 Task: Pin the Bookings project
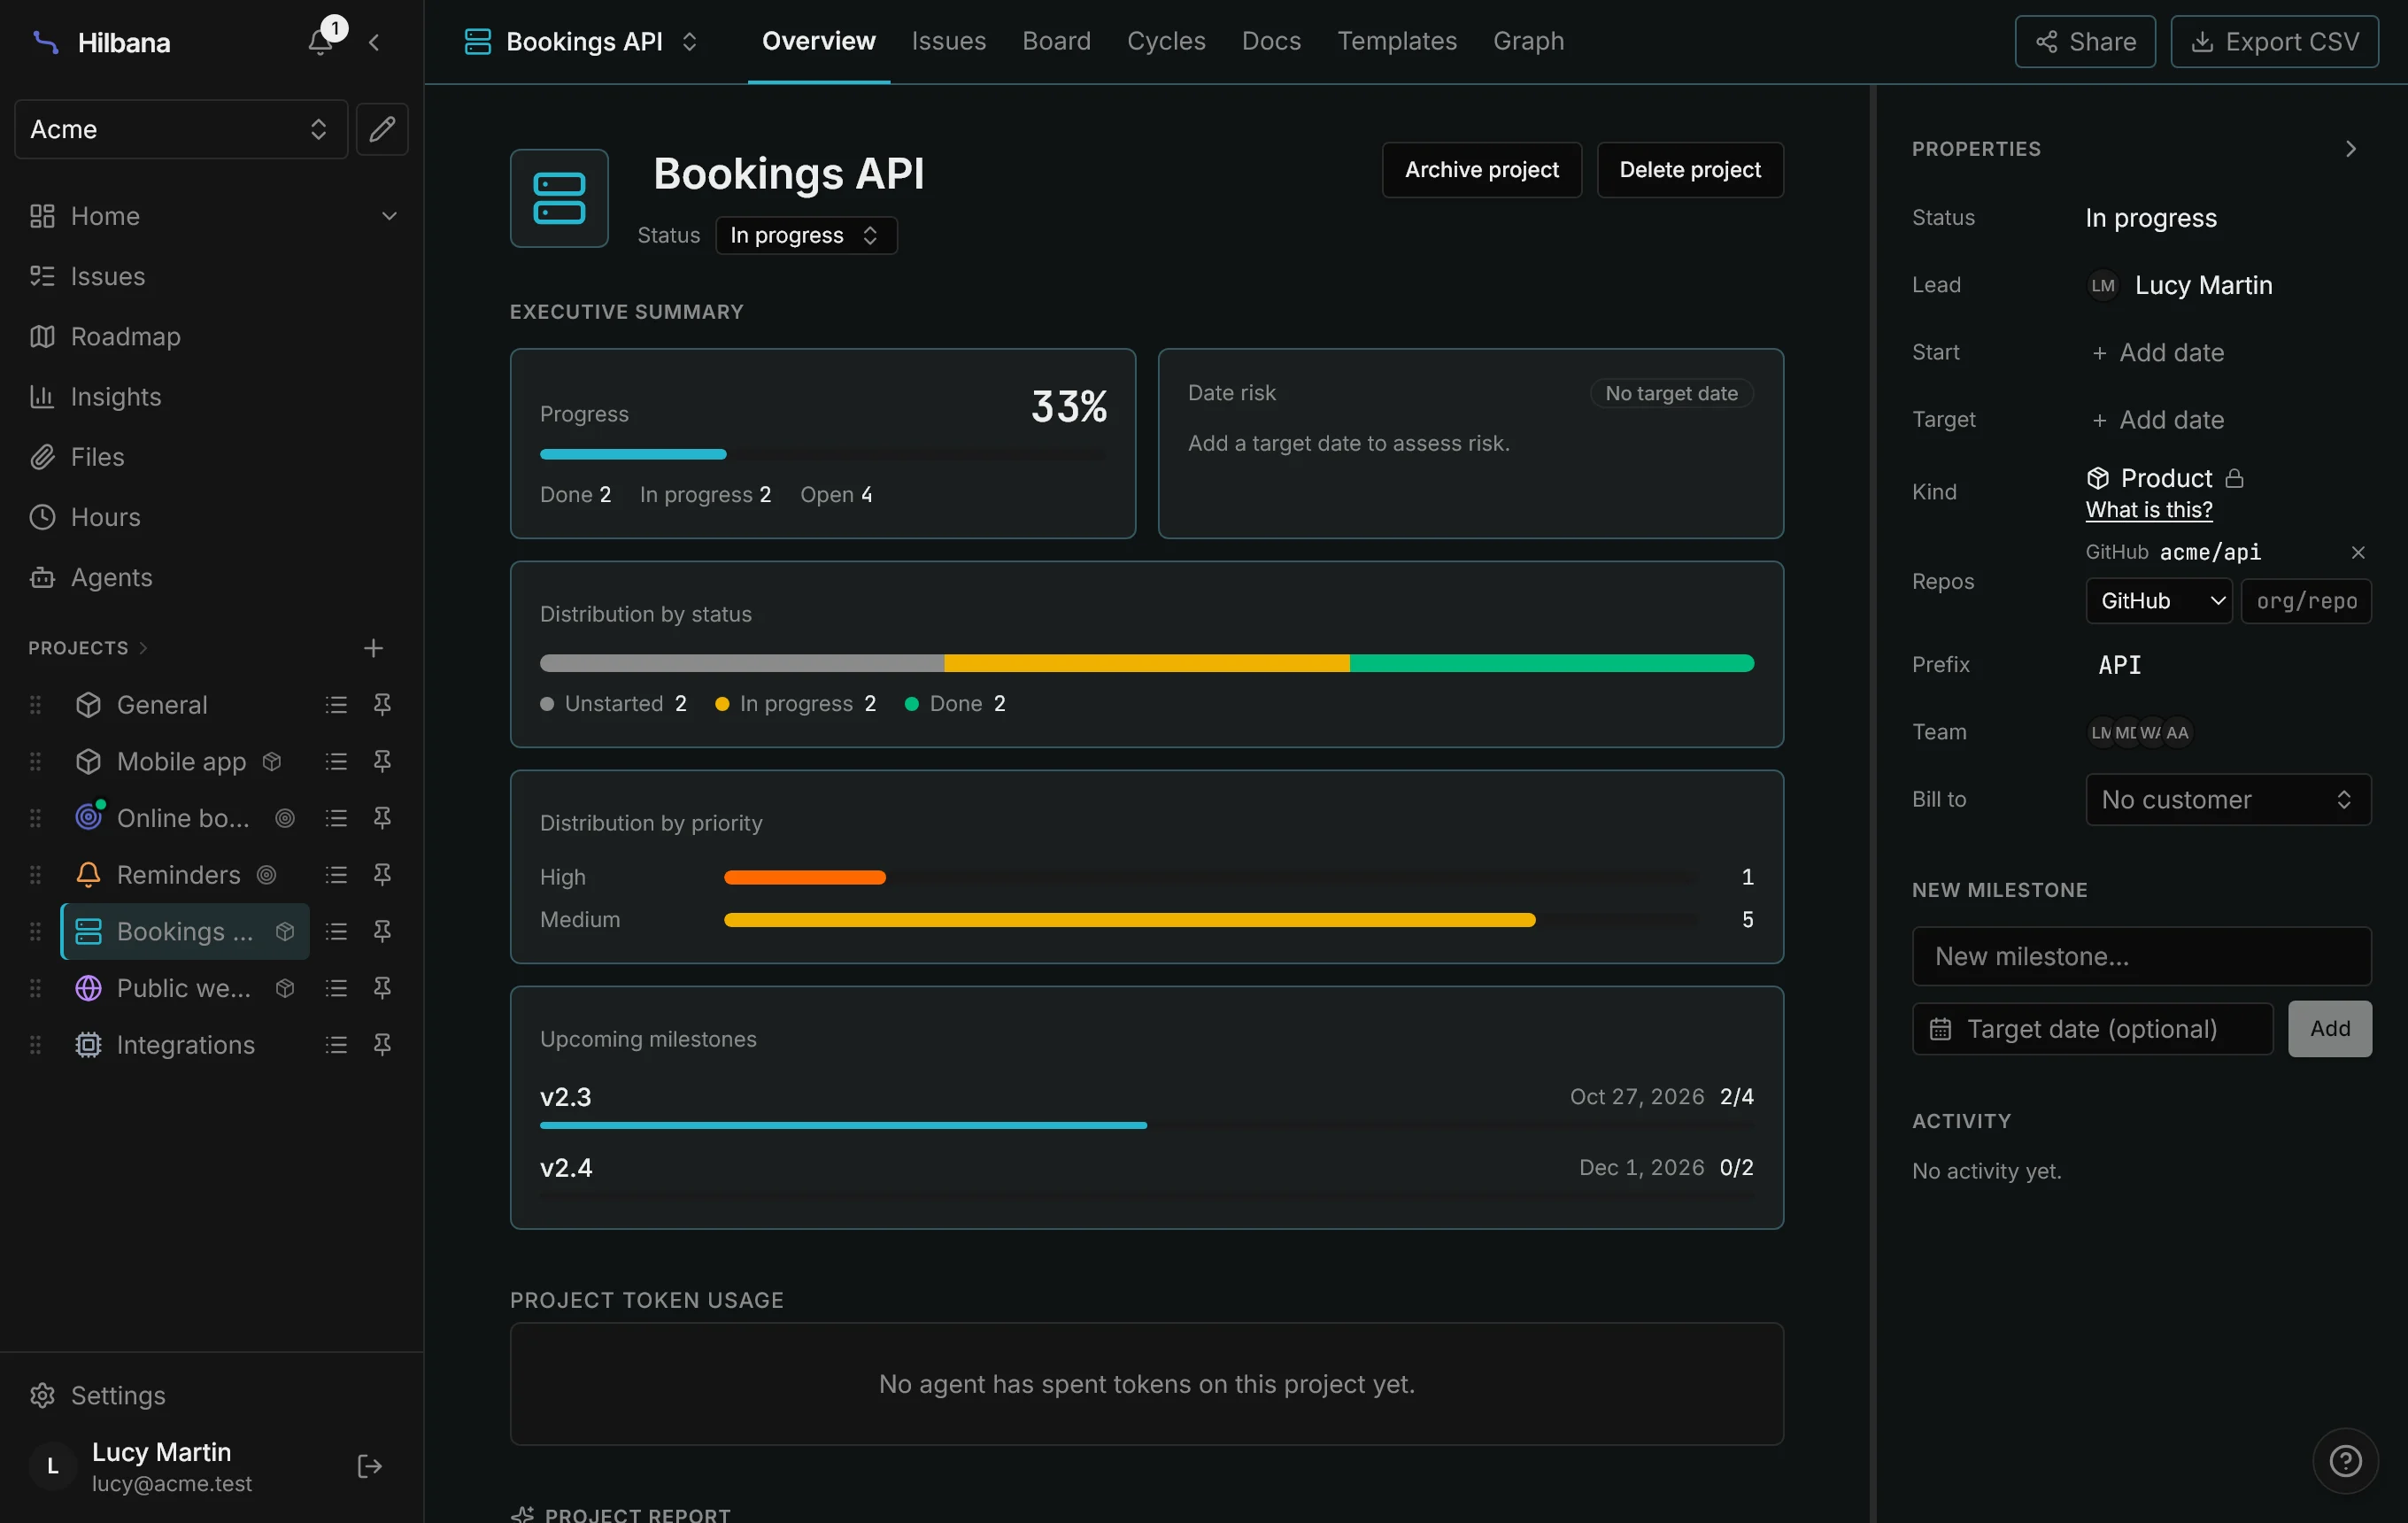382,931
